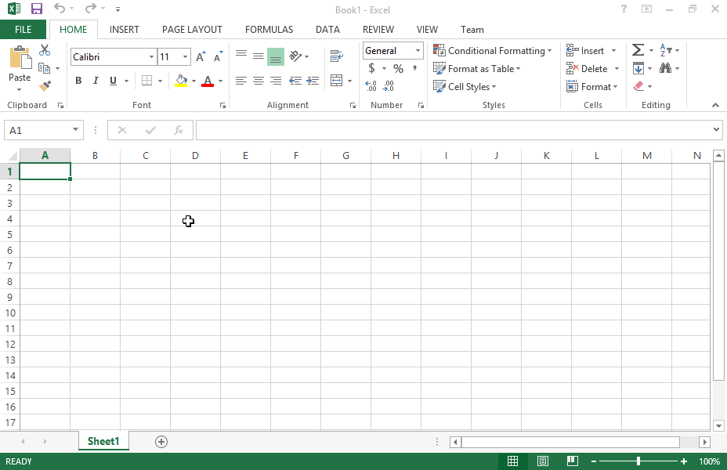Increase indent in alignment group
Image resolution: width=727 pixels, height=470 pixels.
click(313, 81)
